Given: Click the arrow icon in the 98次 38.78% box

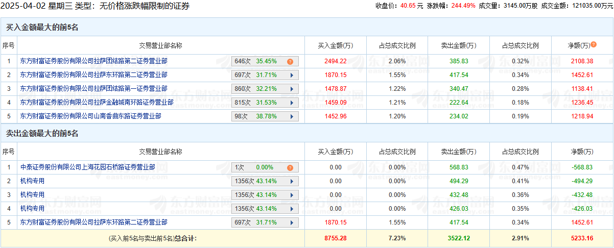Looking at the screenshot, I should click(292, 116).
